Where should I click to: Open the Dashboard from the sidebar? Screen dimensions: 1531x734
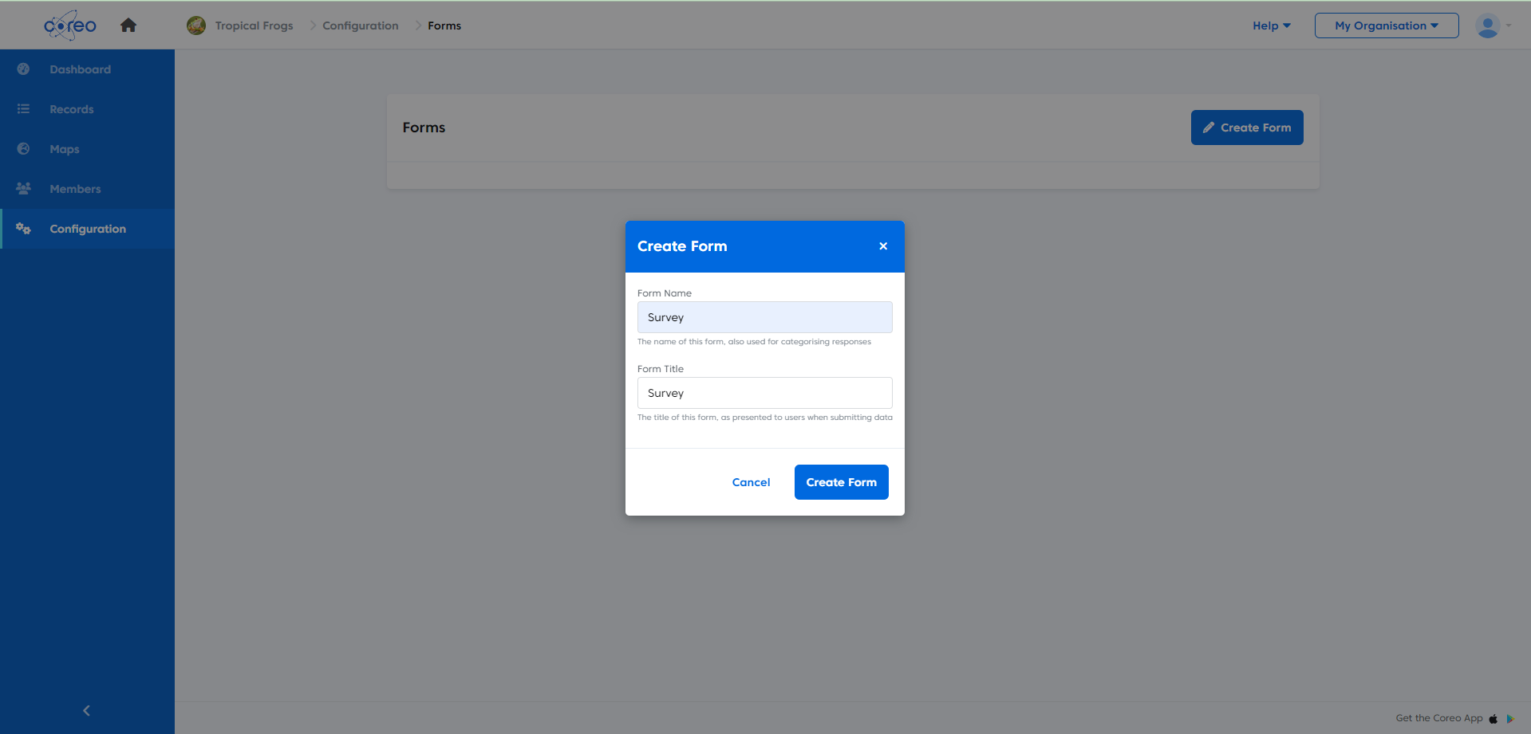click(x=80, y=69)
